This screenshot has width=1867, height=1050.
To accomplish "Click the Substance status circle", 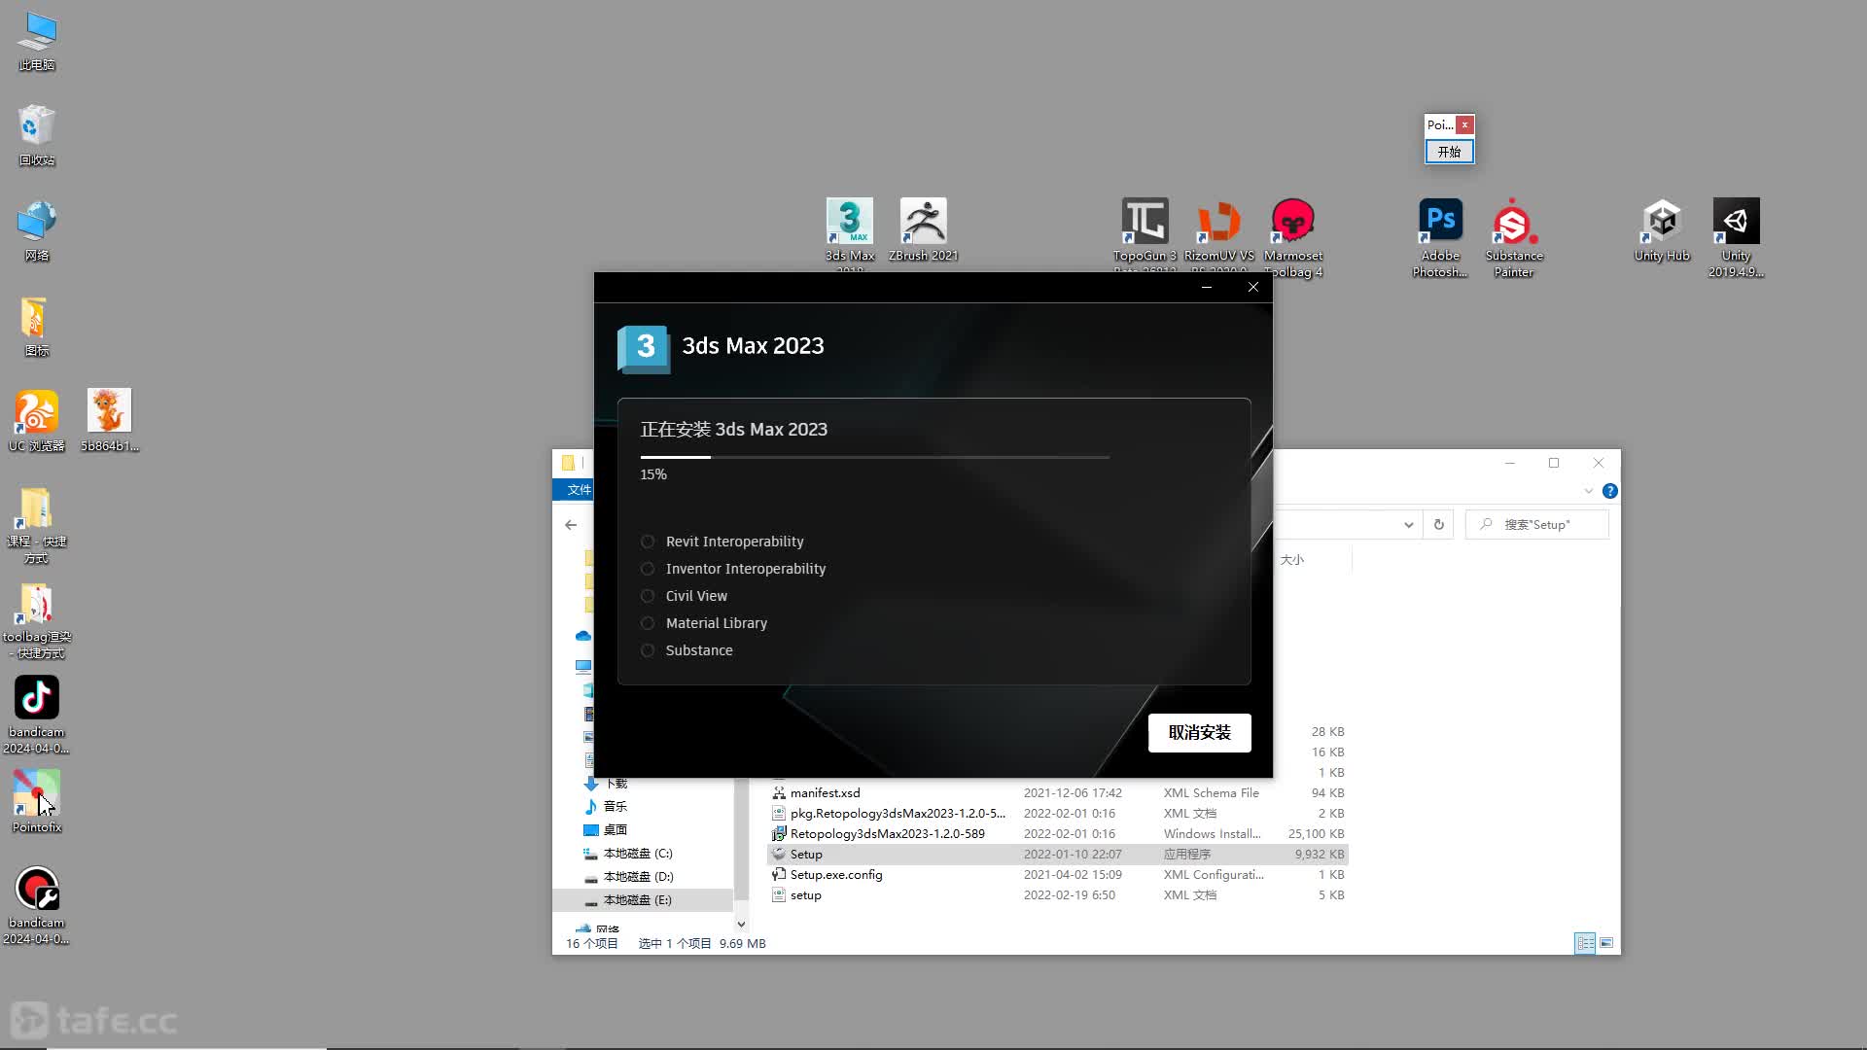I will pos(648,650).
